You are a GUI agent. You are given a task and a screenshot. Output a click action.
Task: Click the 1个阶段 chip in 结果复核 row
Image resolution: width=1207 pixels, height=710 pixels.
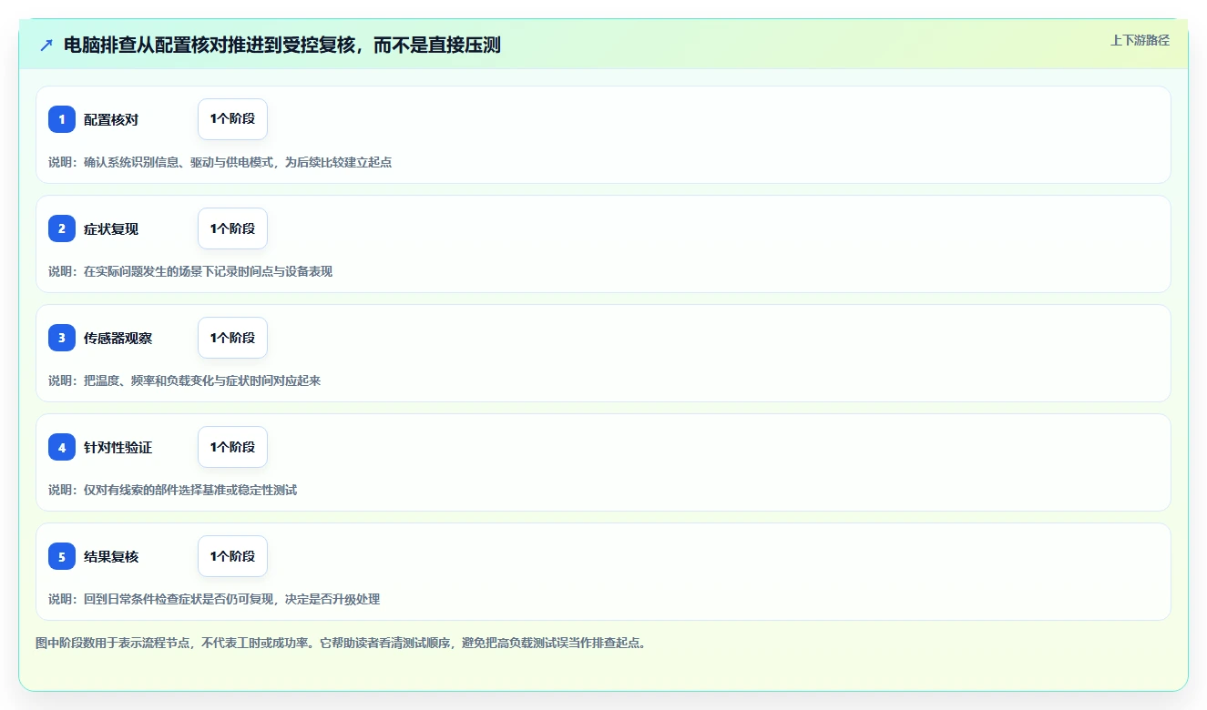[232, 556]
